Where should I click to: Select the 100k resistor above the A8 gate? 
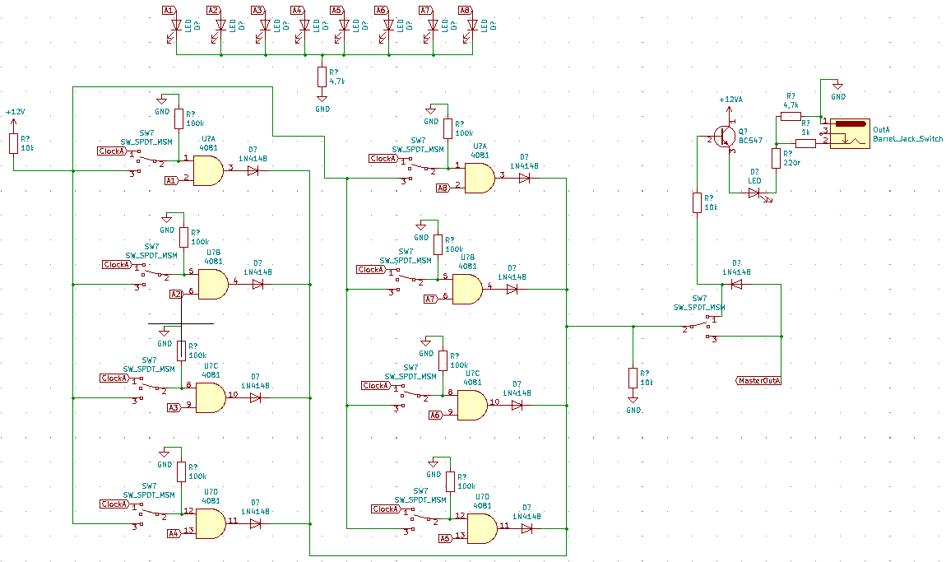(x=447, y=128)
